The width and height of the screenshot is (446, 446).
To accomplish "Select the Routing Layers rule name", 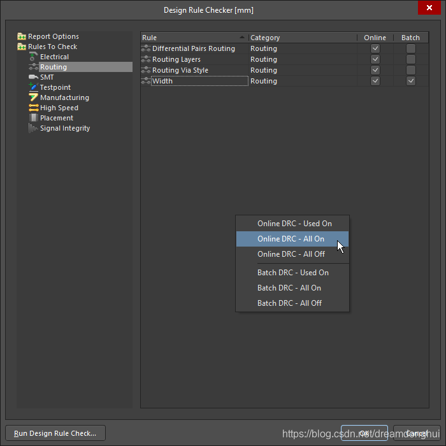I will click(x=176, y=59).
